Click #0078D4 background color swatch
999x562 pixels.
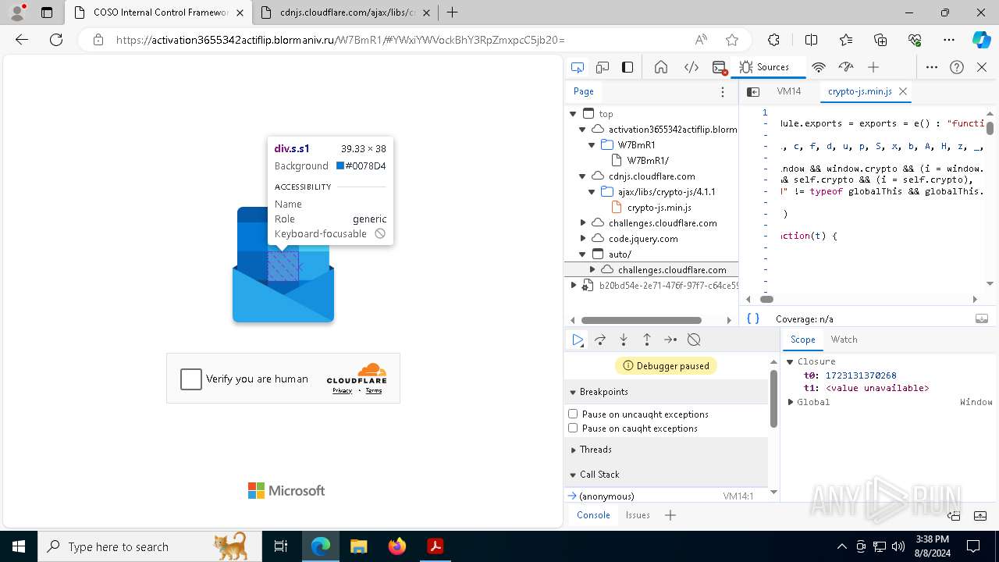click(340, 165)
